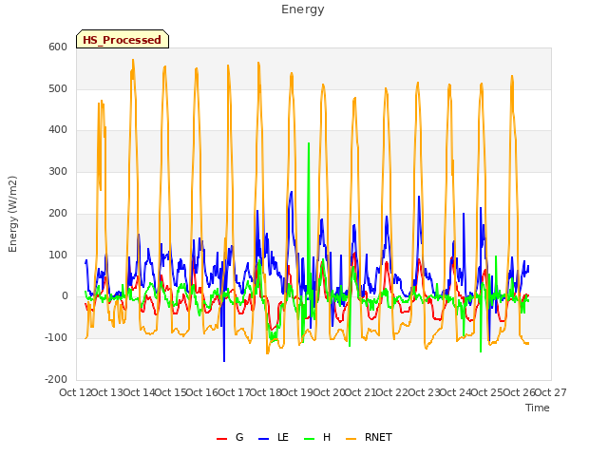
Task: Click the orange RNET legend swatch
Action: (x=351, y=438)
